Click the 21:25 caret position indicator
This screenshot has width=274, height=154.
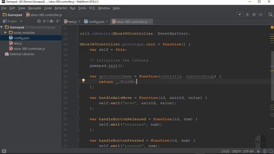(225, 151)
